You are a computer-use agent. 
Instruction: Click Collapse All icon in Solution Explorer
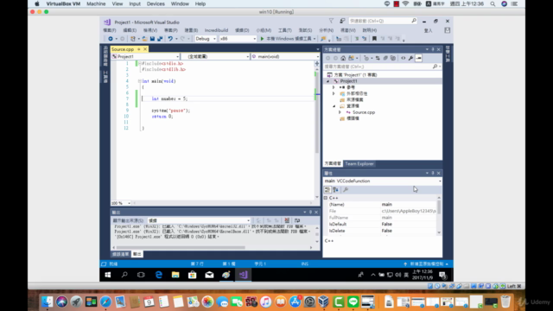pyautogui.click(x=385, y=58)
